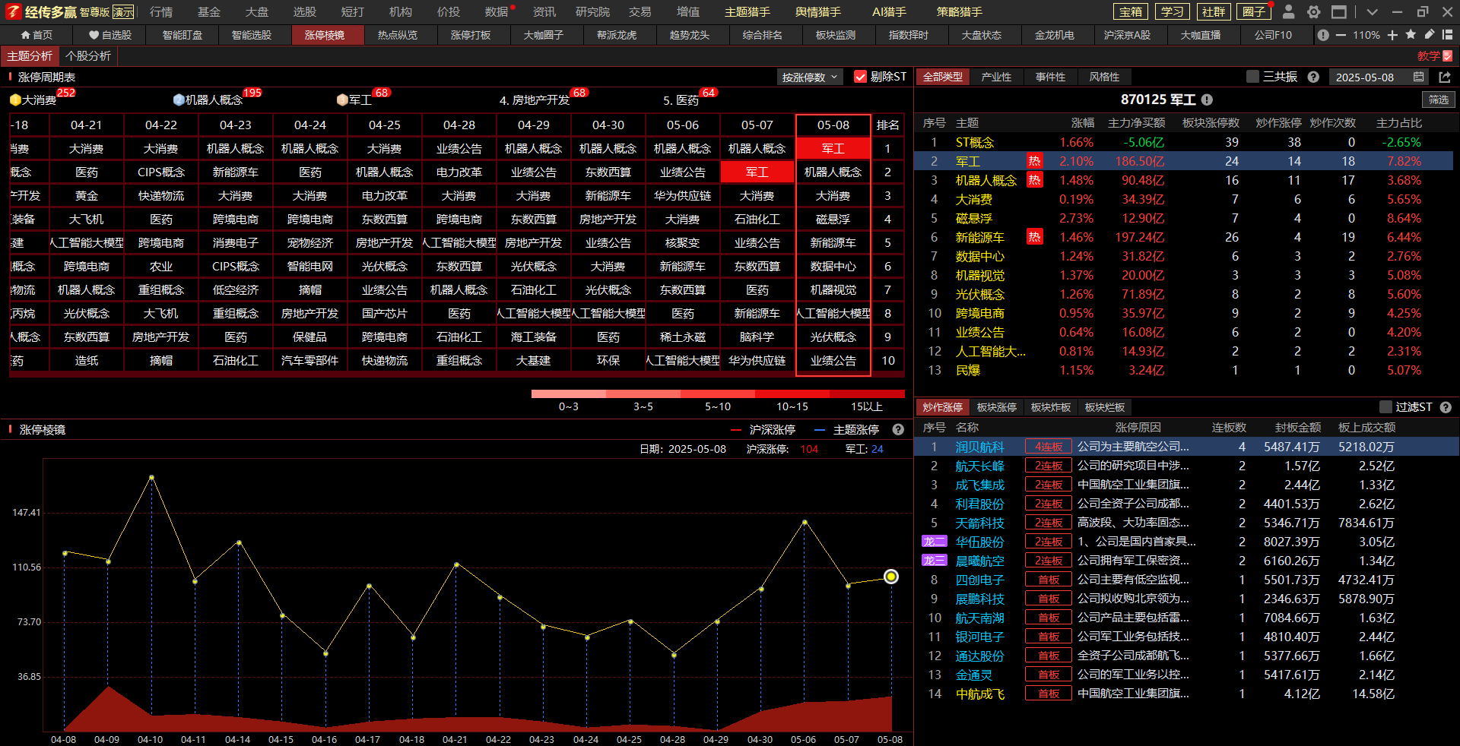Screen dimensions: 1460x746
Task: Click the share export icon beside date
Action: (1445, 77)
